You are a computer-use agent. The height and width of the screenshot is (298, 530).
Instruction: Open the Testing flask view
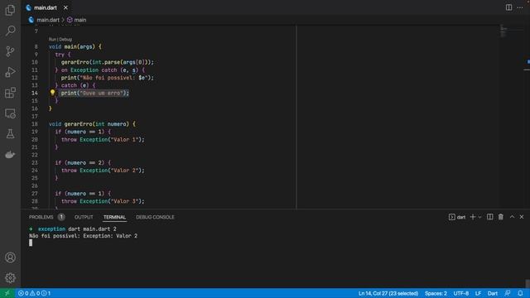coord(10,134)
